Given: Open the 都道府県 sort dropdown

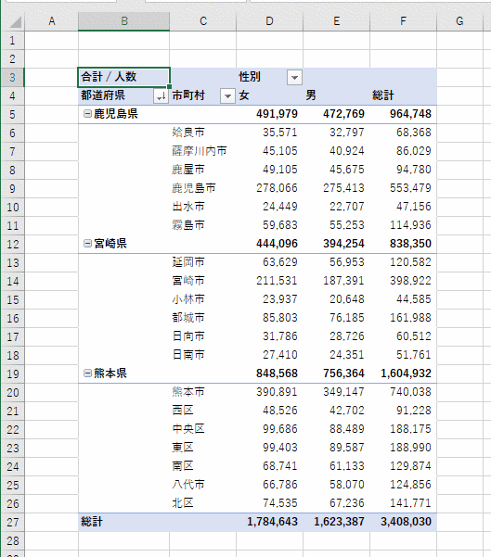Looking at the screenshot, I should coord(161,95).
